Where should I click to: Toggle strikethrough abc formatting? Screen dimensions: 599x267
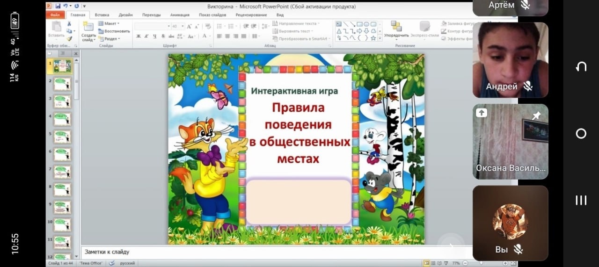171,36
